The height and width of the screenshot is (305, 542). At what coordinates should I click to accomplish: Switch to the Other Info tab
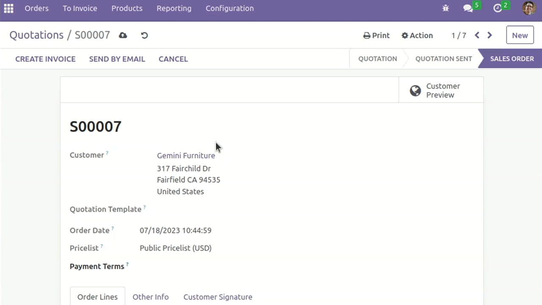[150, 297]
